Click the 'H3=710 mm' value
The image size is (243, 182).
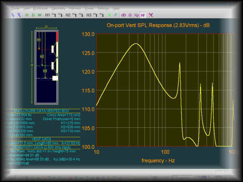(x=70, y=131)
